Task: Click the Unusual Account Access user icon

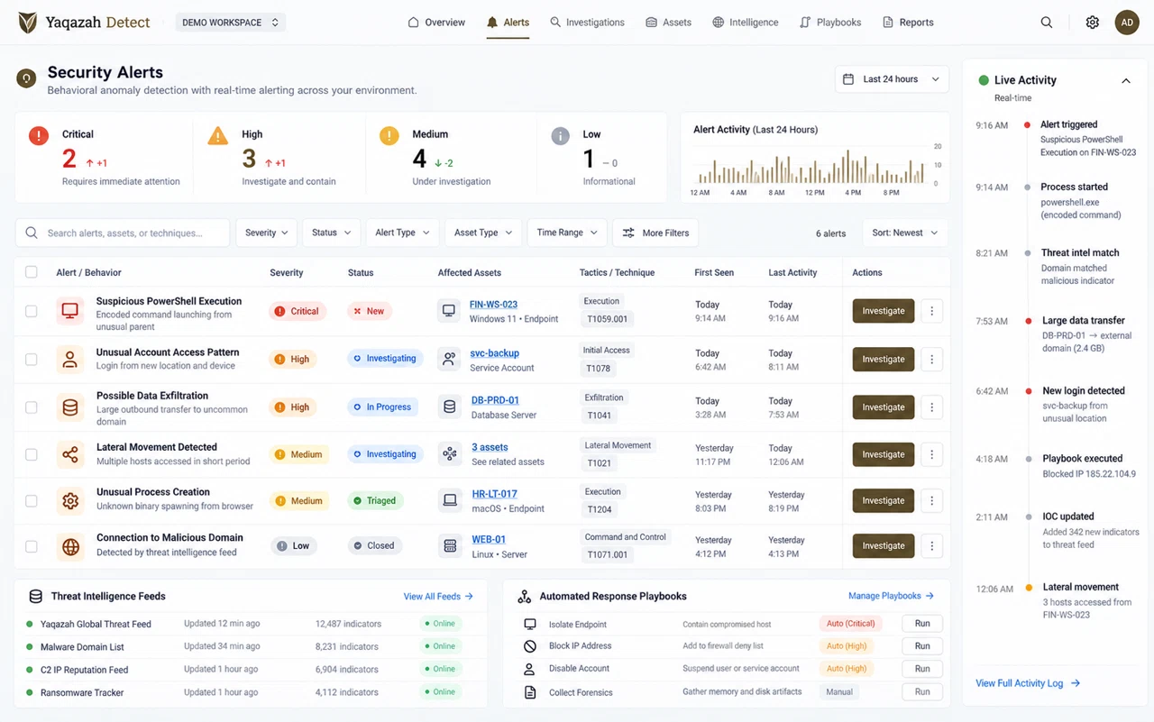Action: pos(70,360)
